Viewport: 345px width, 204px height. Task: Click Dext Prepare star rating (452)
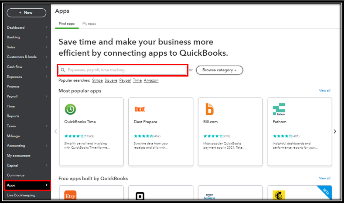(x=147, y=136)
